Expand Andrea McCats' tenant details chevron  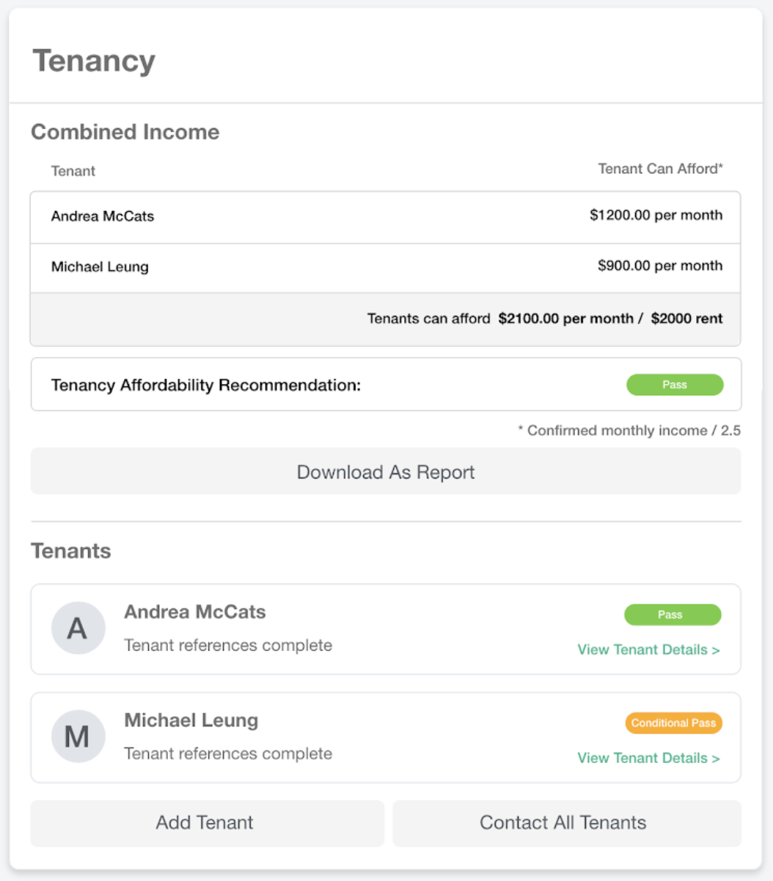(x=717, y=649)
